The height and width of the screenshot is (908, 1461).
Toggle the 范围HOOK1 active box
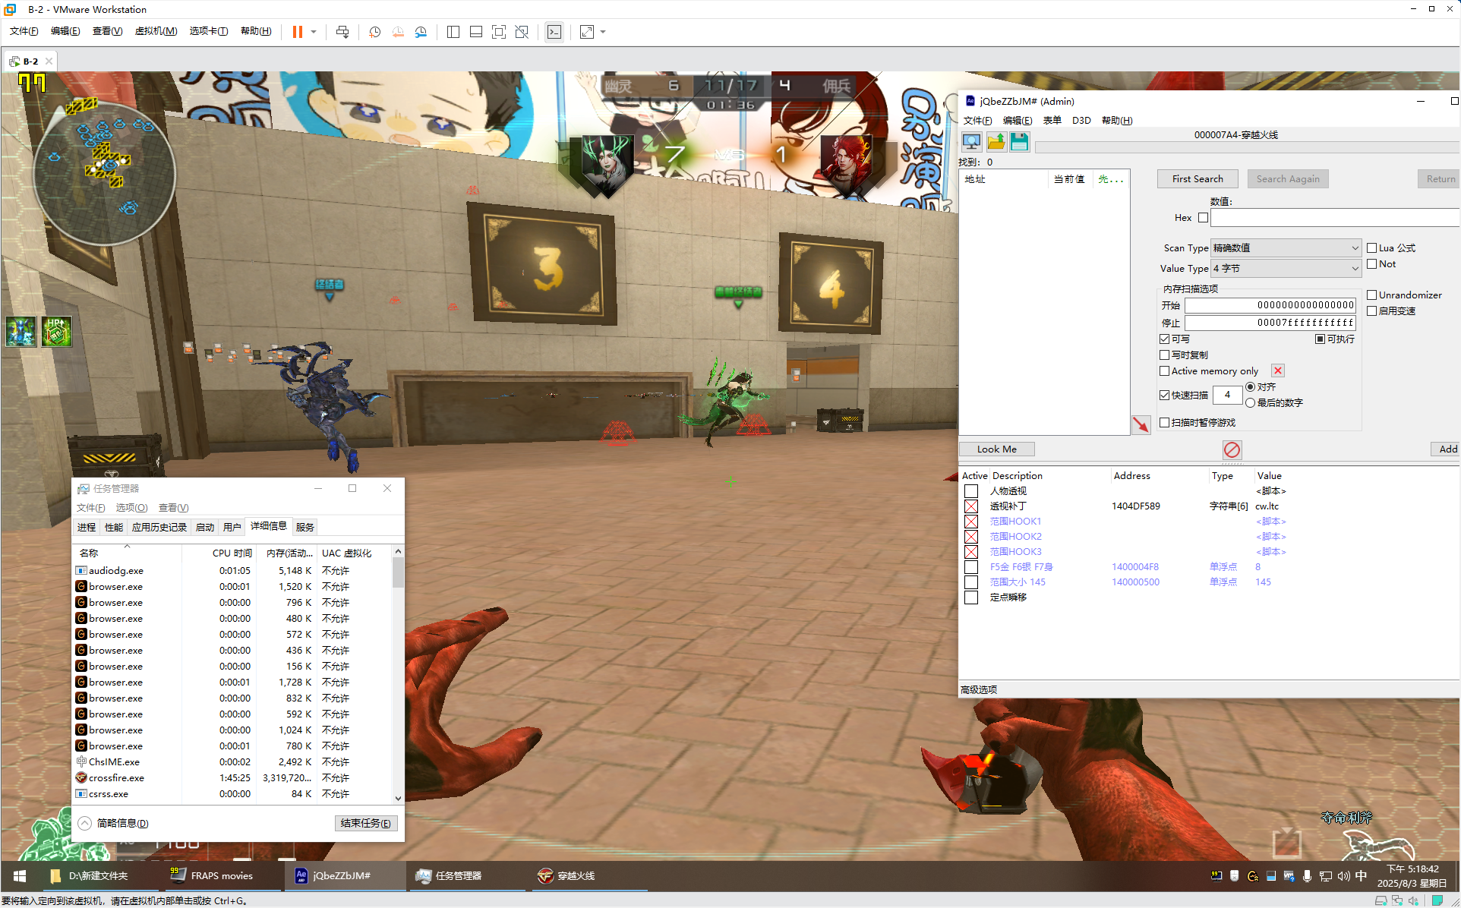tap(971, 522)
